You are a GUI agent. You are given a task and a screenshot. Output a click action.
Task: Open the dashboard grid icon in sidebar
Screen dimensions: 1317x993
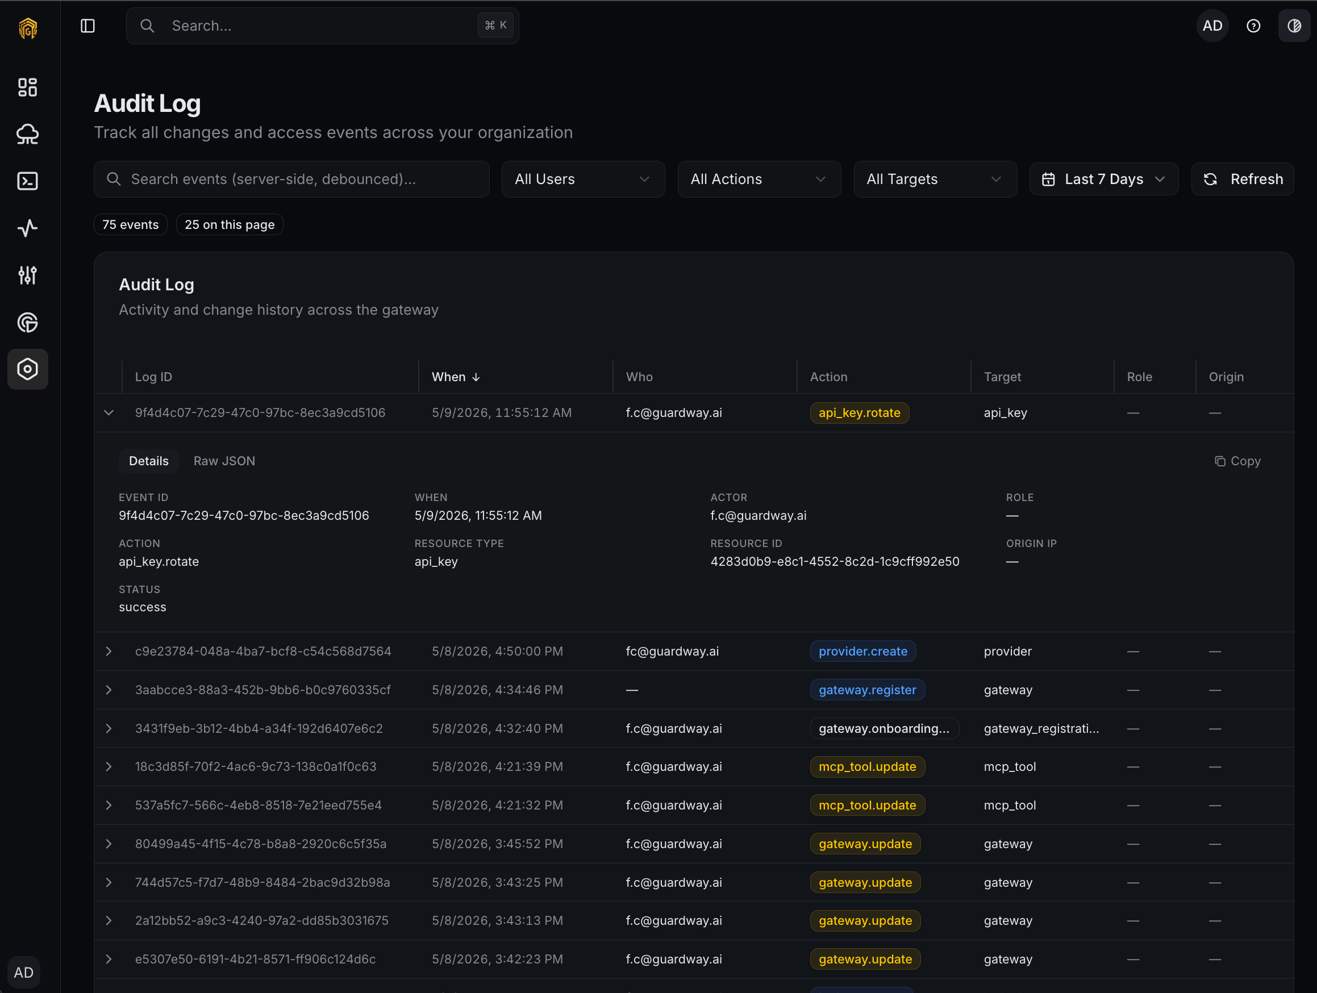[27, 87]
